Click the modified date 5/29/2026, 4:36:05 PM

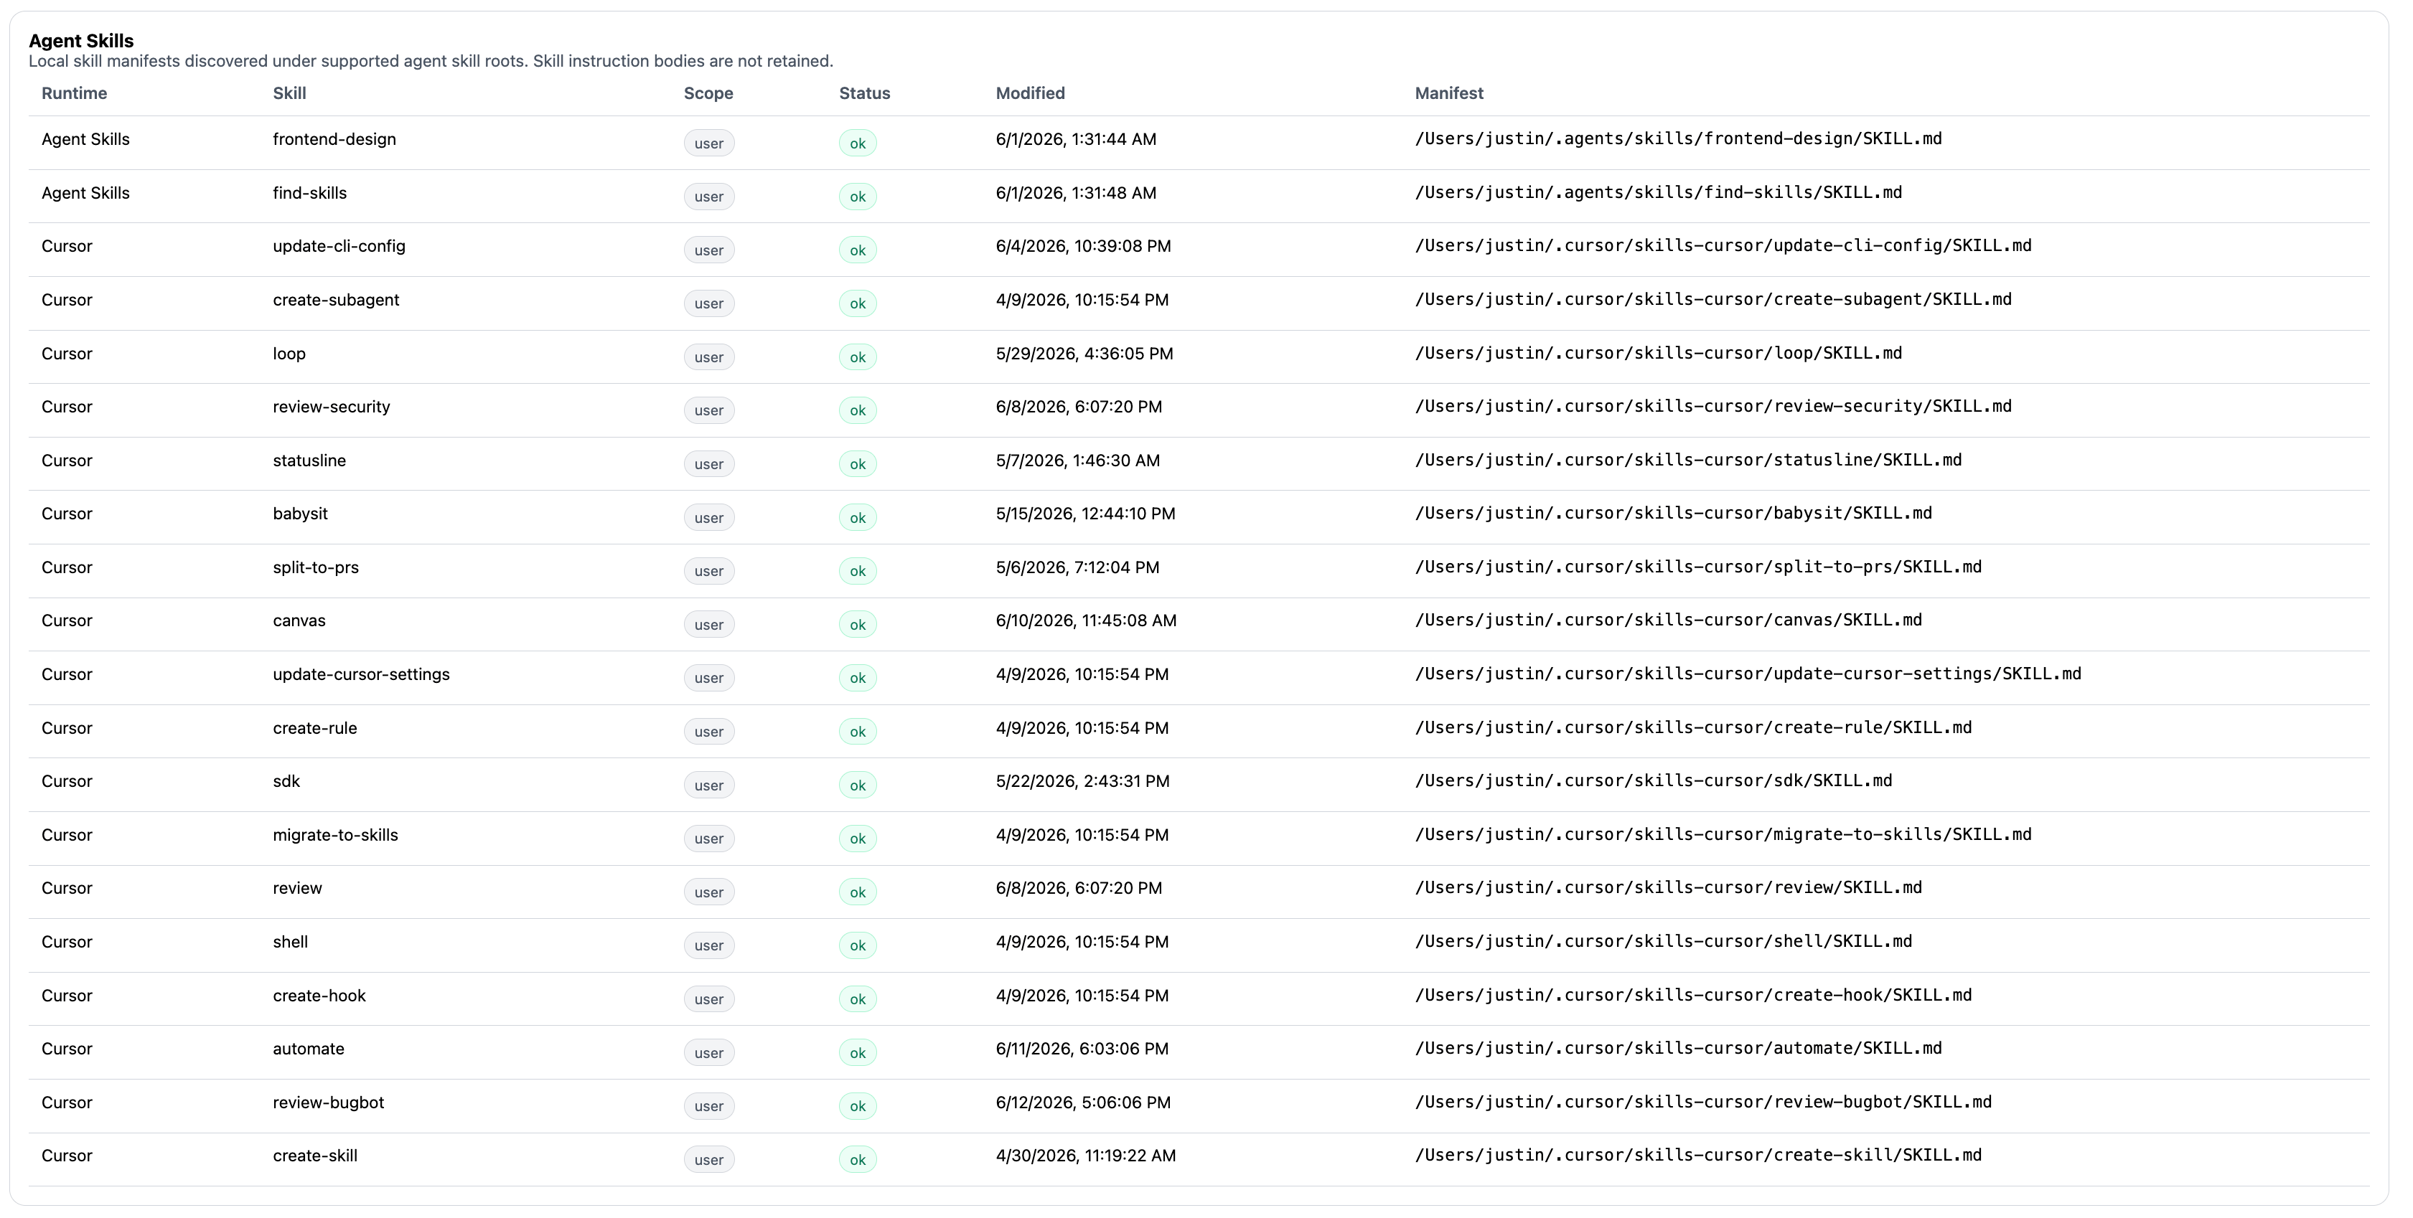tap(1084, 354)
